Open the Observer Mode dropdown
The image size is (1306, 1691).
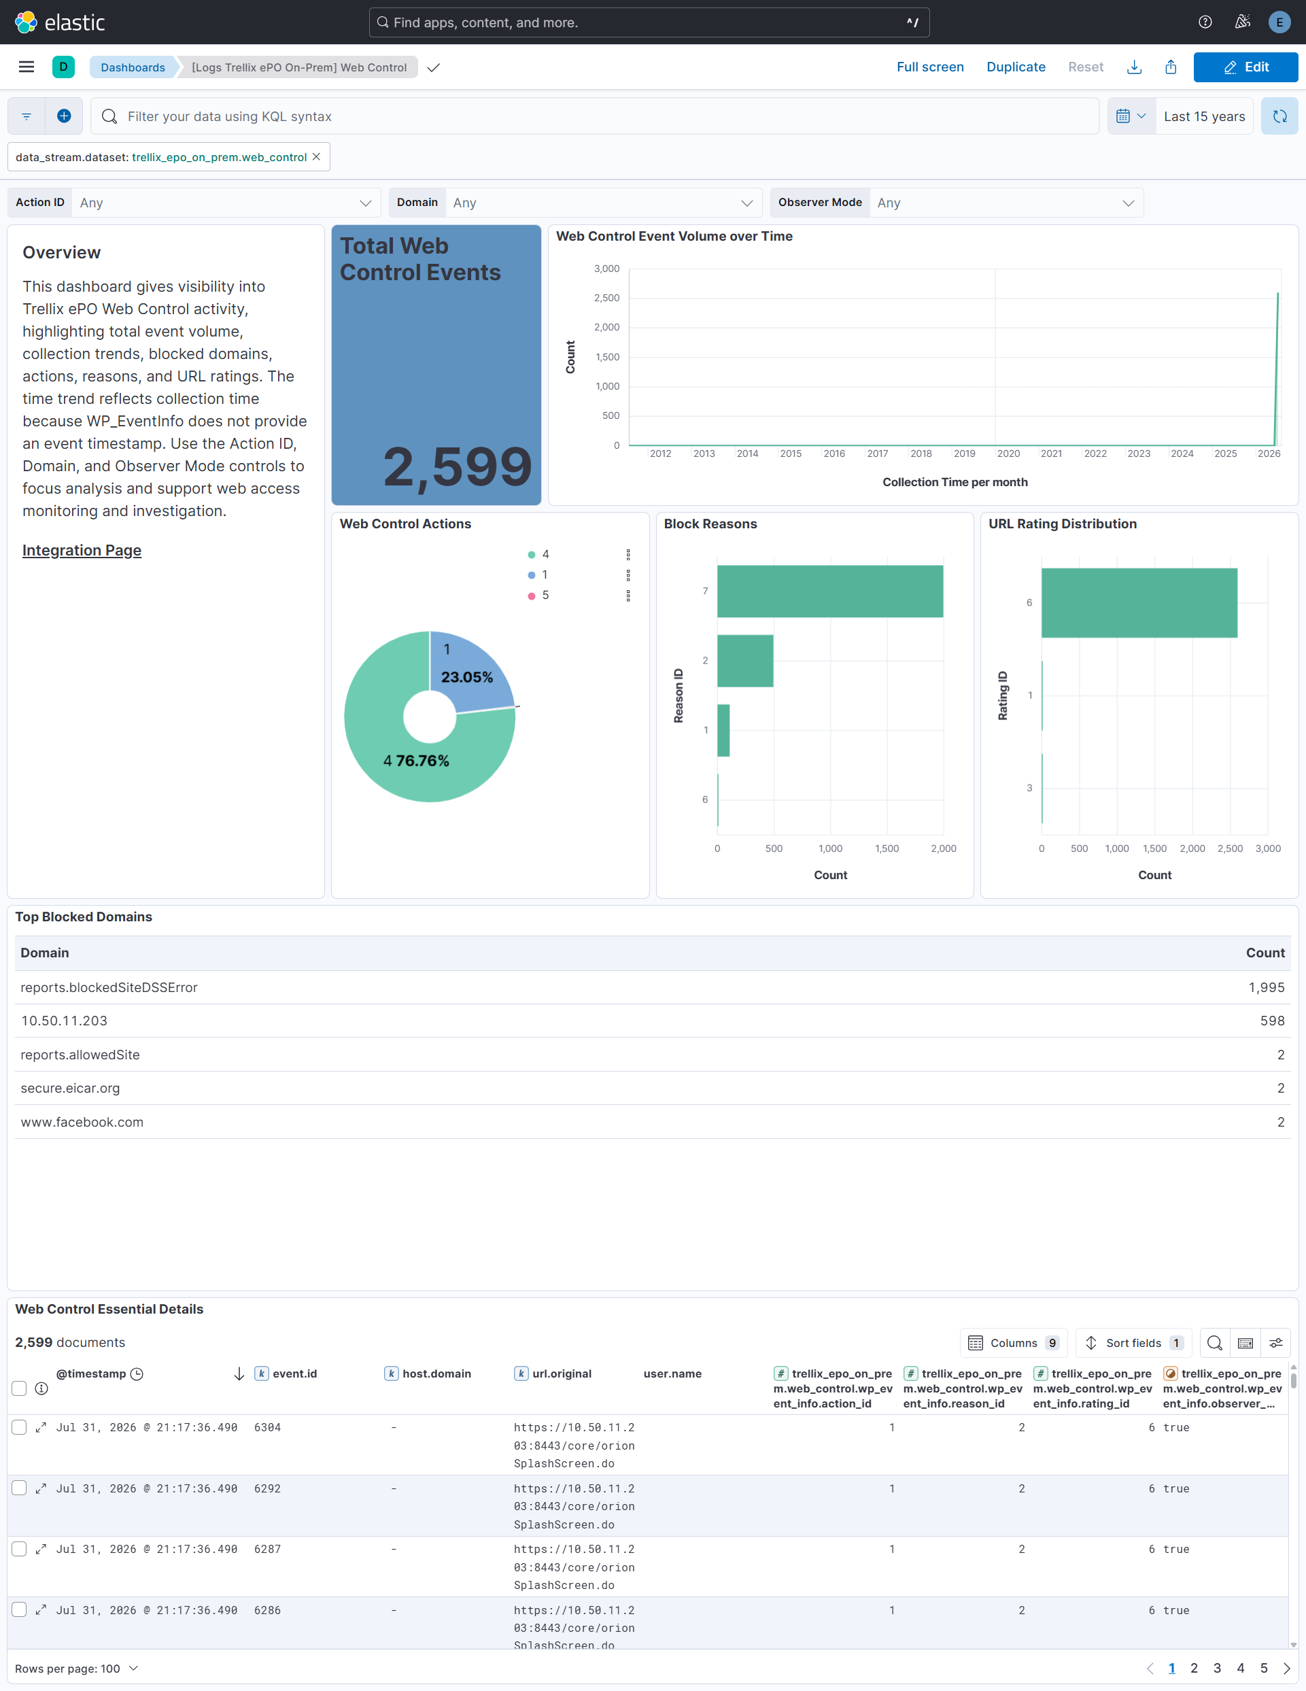(x=1006, y=203)
